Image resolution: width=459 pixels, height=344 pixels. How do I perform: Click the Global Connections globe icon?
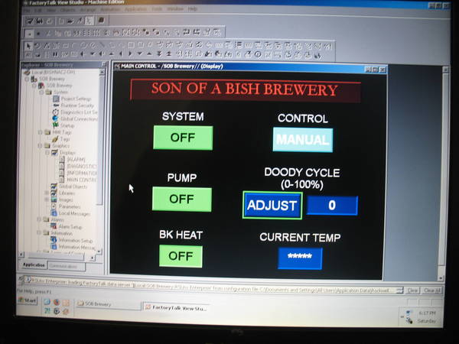point(55,118)
